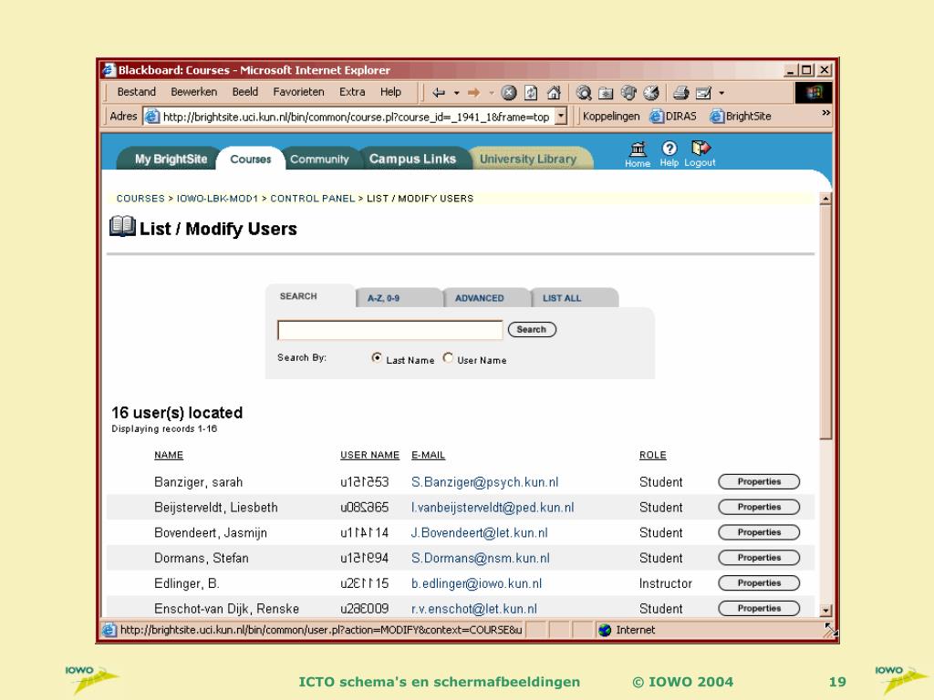Refresh the page with Refresh icon
This screenshot has height=700, width=934.
pyautogui.click(x=531, y=93)
